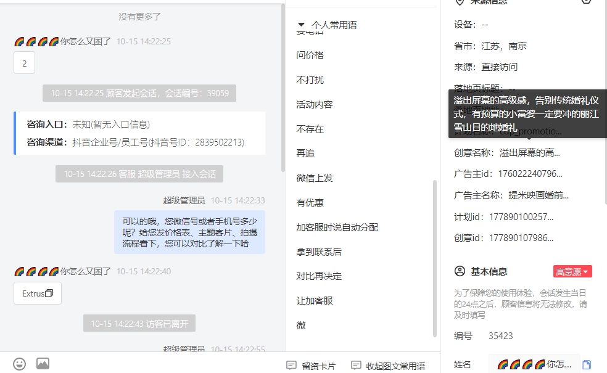Image resolution: width=607 pixels, height=373 pixels.
Task: Click the quick phrases list scrollbar
Action: [x=435, y=258]
